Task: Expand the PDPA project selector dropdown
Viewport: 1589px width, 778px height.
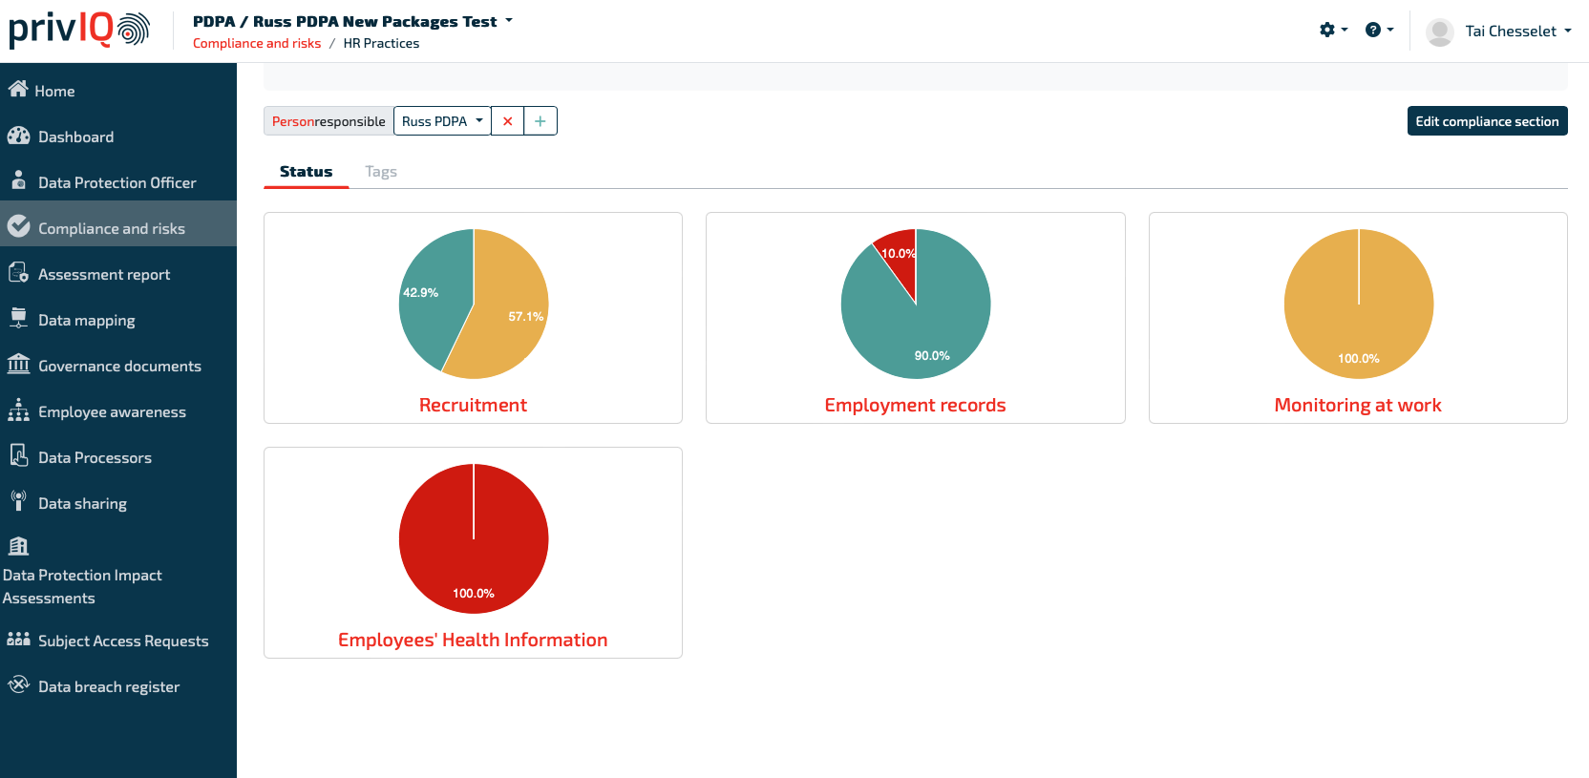Action: tap(352, 21)
